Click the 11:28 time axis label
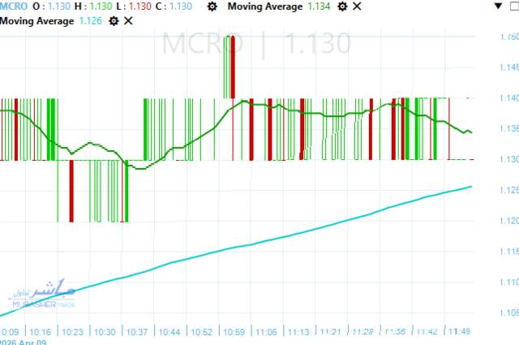The width and height of the screenshot is (519, 345). [x=362, y=331]
